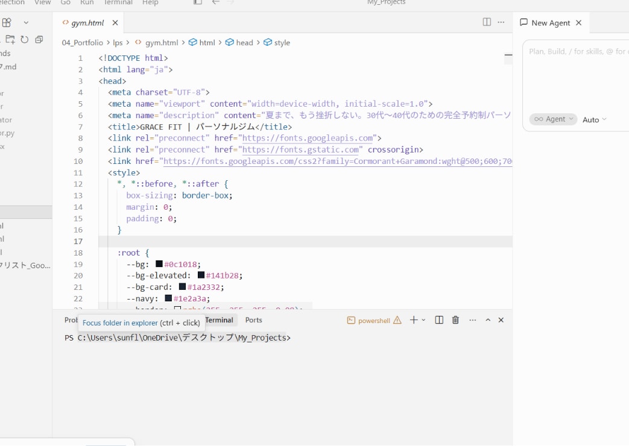Select head symbol in breadcrumb
Viewport: 629px width, 446px height.
coord(244,43)
